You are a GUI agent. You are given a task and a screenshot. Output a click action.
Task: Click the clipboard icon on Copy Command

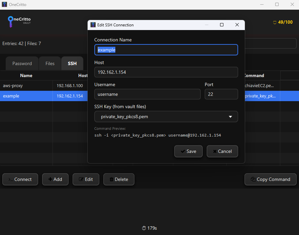coord(253,179)
